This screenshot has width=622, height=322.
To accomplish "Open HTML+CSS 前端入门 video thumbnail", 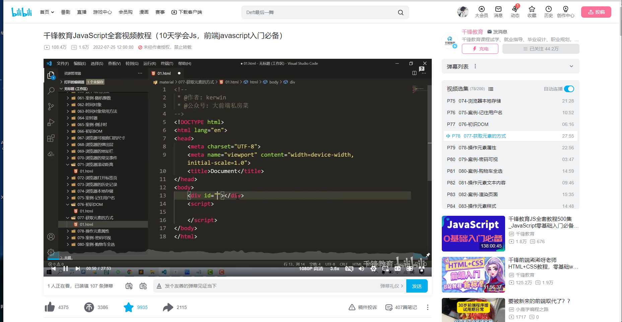I will tap(473, 275).
